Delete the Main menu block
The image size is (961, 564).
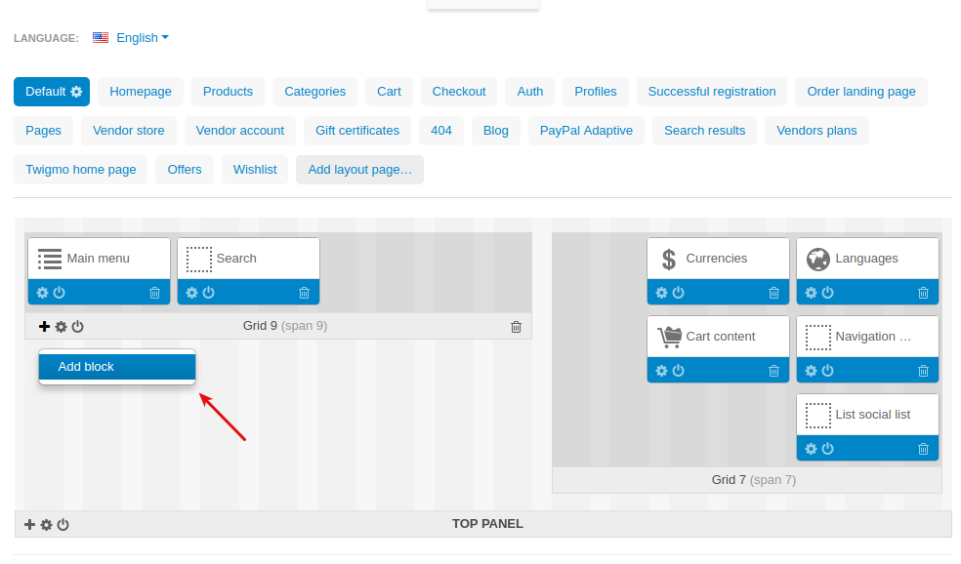[155, 293]
